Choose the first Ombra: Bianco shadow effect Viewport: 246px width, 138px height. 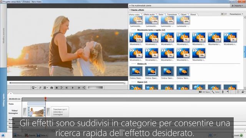coord(136,71)
